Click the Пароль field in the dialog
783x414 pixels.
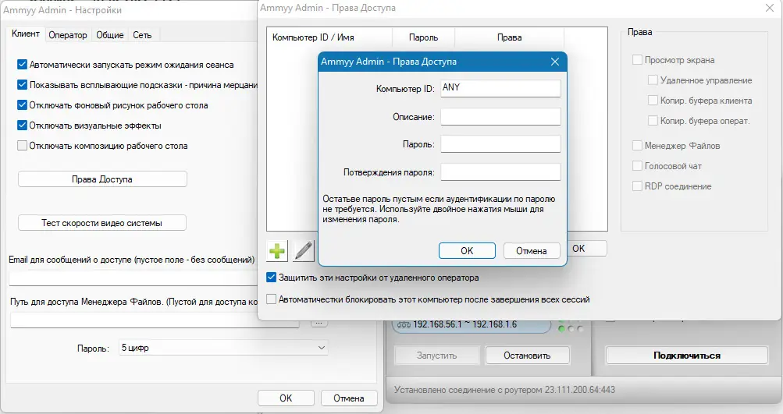(500, 144)
